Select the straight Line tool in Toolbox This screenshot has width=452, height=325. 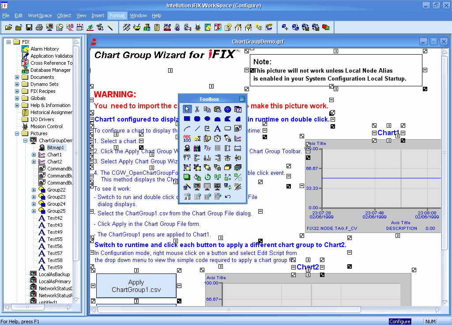pyautogui.click(x=197, y=129)
